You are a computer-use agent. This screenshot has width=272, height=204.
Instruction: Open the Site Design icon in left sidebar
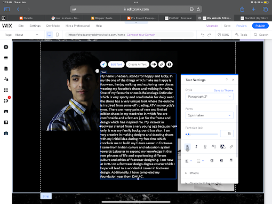point(6,79)
